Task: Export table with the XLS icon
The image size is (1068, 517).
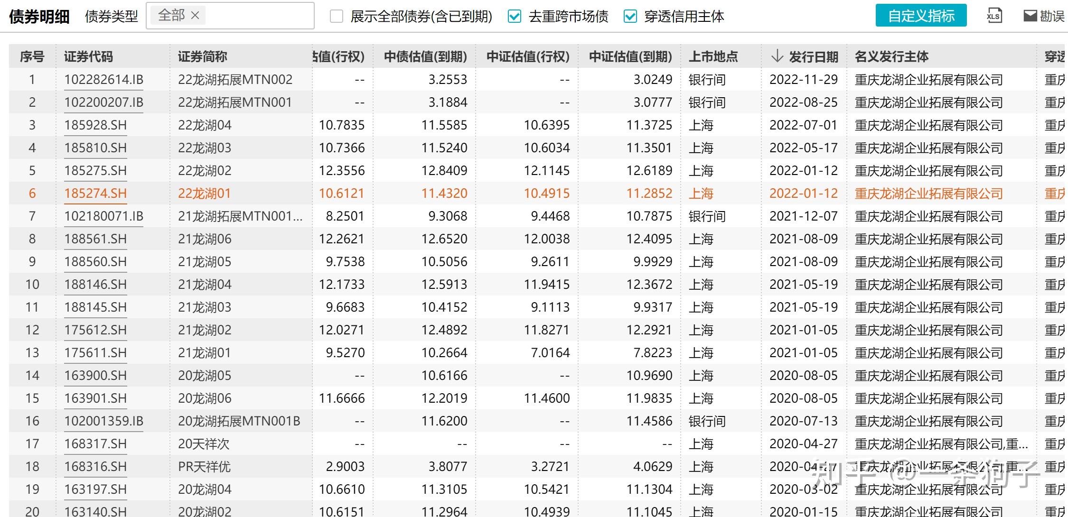Action: pyautogui.click(x=993, y=16)
